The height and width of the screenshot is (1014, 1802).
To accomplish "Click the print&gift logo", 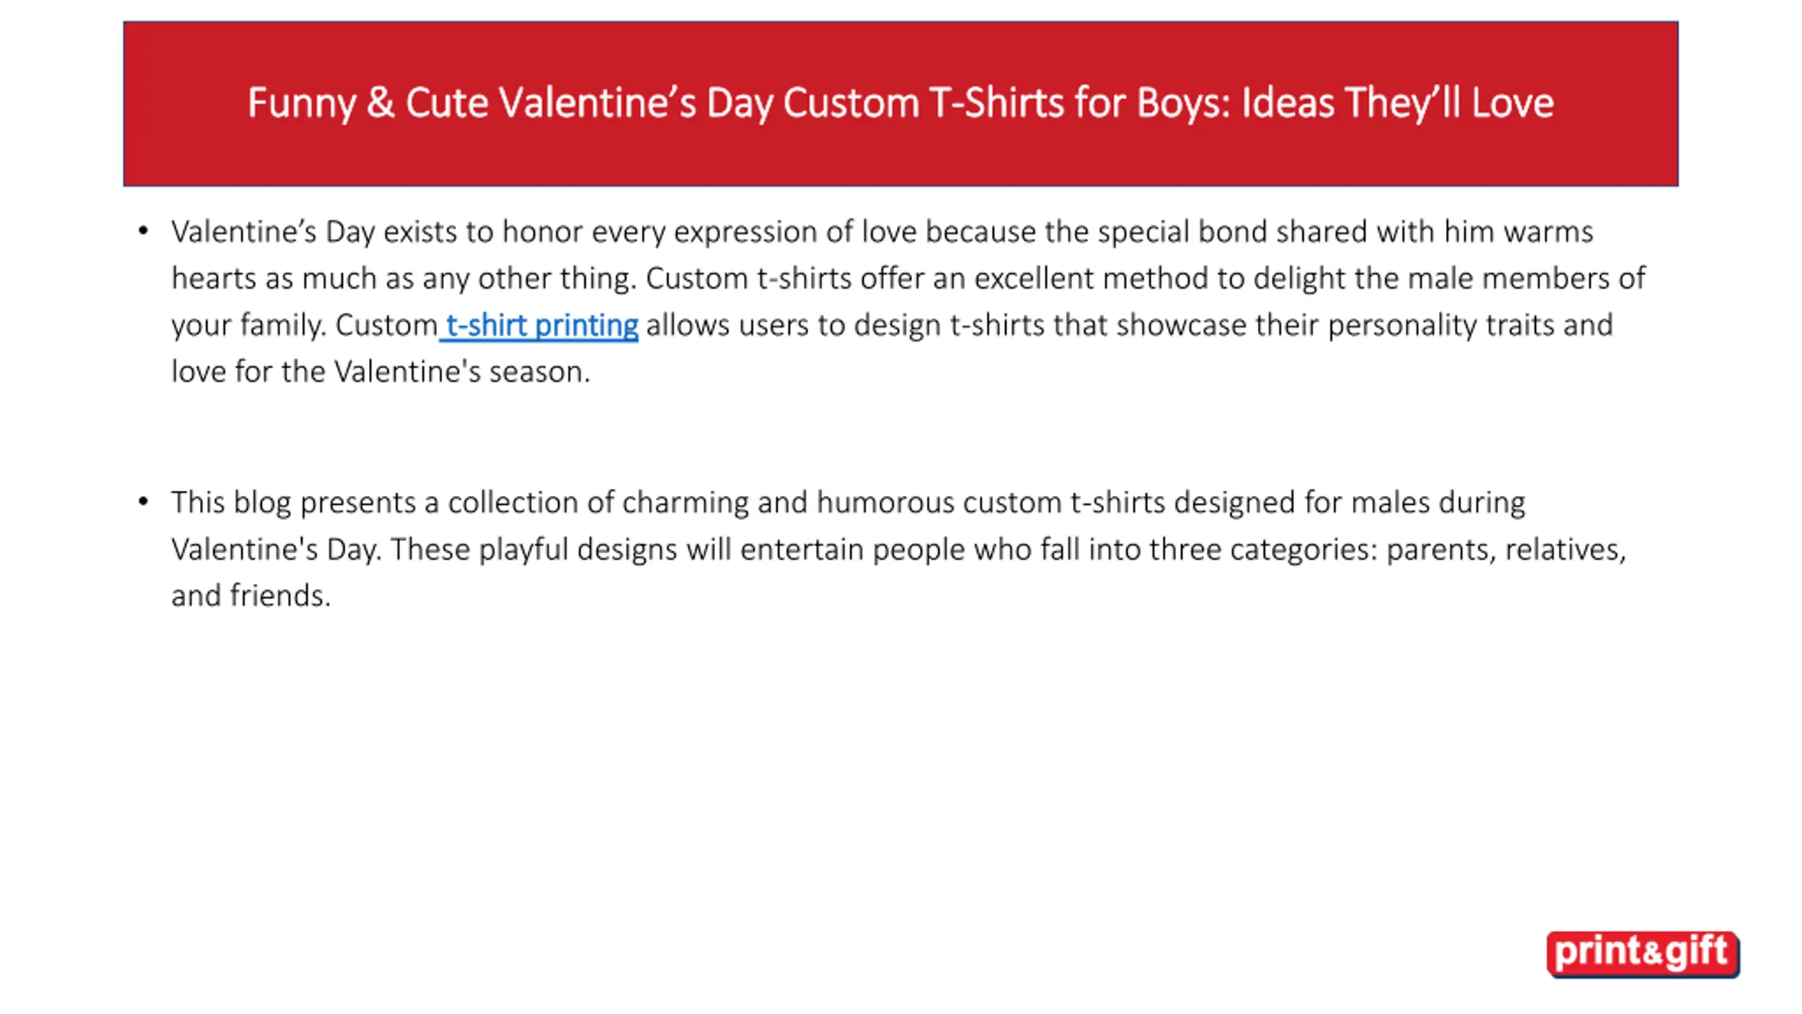I will (x=1643, y=954).
